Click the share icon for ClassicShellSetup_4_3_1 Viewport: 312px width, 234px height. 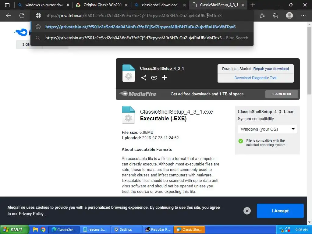point(144,78)
